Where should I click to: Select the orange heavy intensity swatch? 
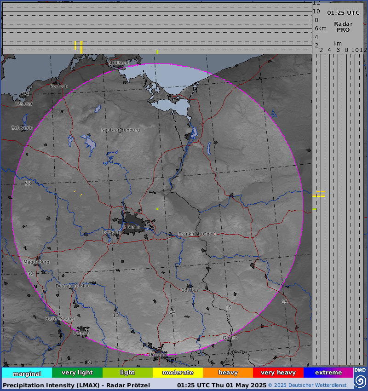[x=228, y=373]
